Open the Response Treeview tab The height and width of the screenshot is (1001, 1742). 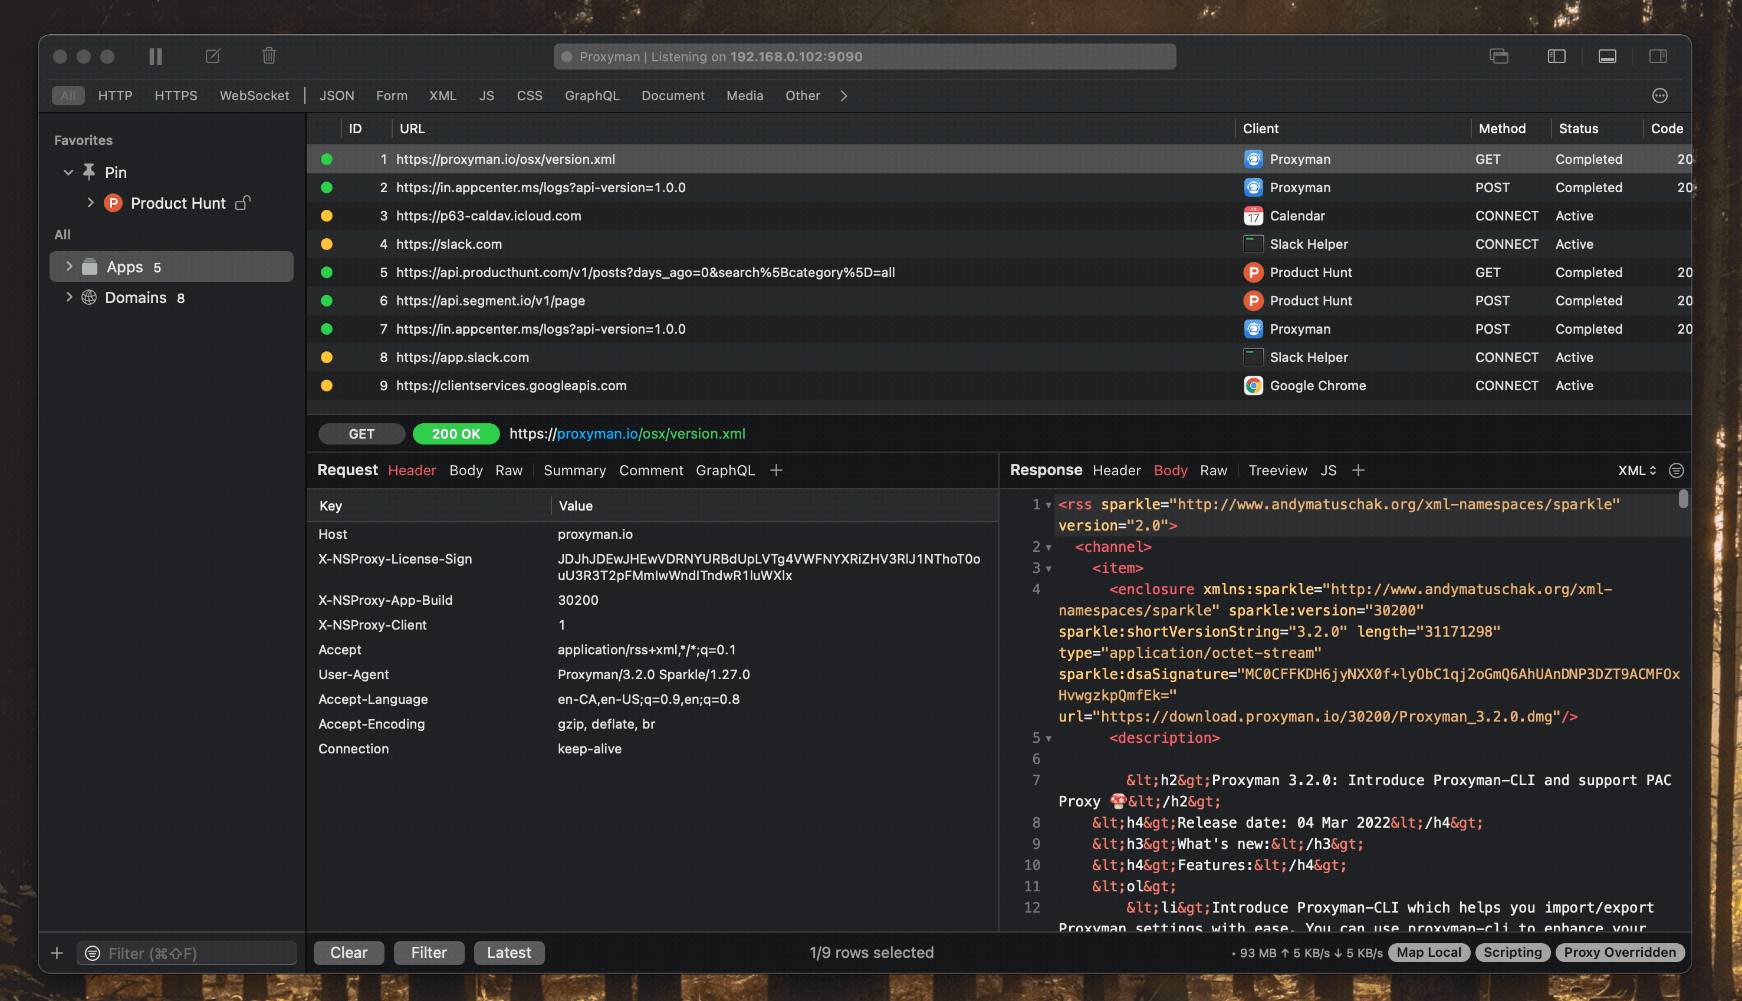[x=1277, y=470]
